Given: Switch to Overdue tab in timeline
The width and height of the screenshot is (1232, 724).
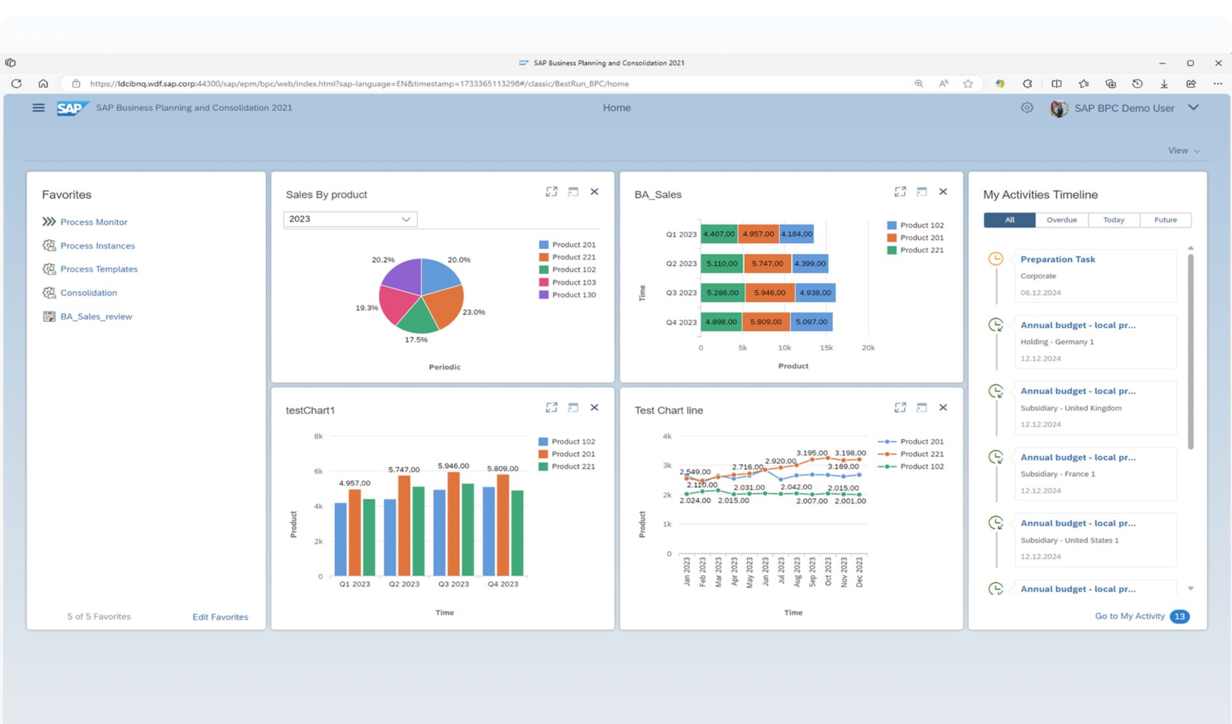Looking at the screenshot, I should pos(1062,220).
